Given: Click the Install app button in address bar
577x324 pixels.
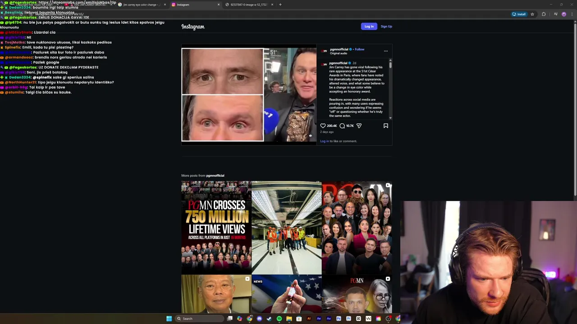Looking at the screenshot, I should click(519, 14).
